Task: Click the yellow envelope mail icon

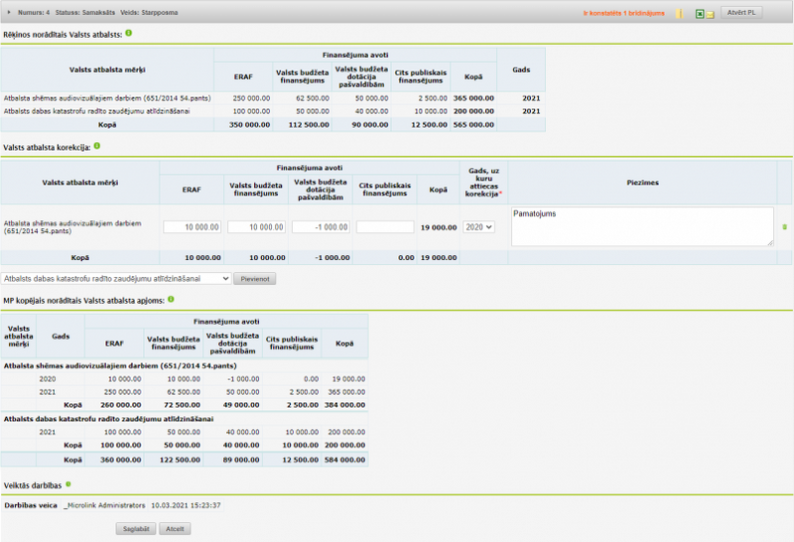Action: [x=710, y=15]
